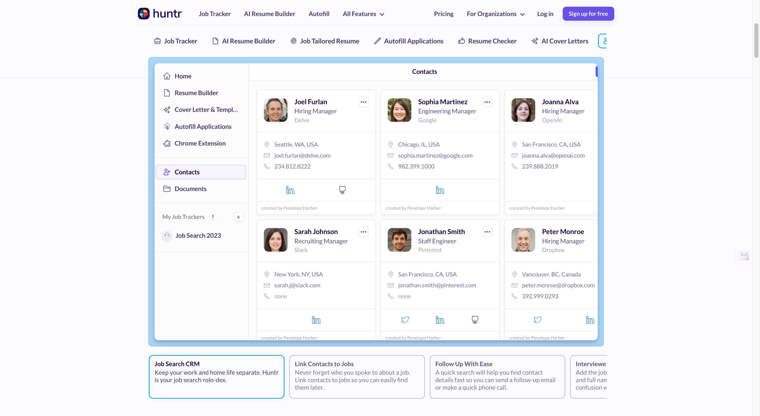This screenshot has height=416, width=760.
Task: Click the huntr logo
Action: (x=160, y=13)
